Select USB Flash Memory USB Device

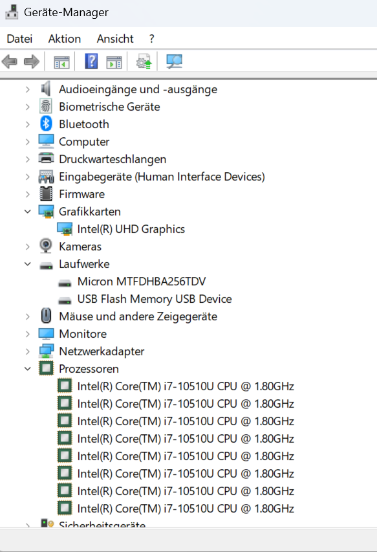click(155, 299)
